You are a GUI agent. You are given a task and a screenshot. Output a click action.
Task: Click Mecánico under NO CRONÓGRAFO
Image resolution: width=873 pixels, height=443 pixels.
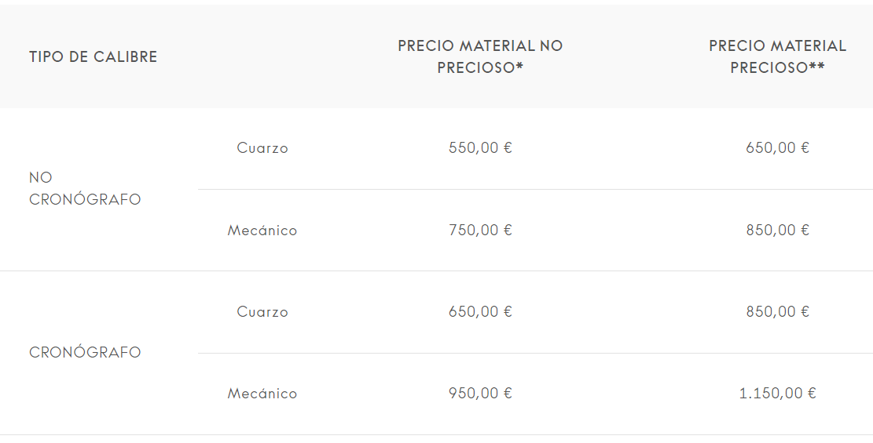pos(262,231)
